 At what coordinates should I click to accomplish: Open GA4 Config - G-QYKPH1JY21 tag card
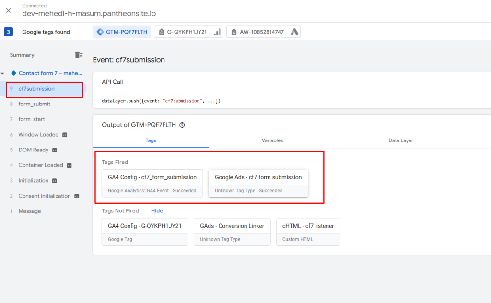tap(145, 232)
